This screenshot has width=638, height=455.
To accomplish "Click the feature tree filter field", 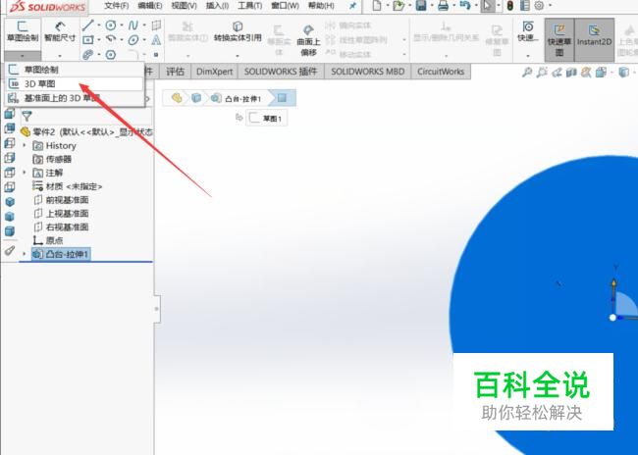I will [x=85, y=117].
